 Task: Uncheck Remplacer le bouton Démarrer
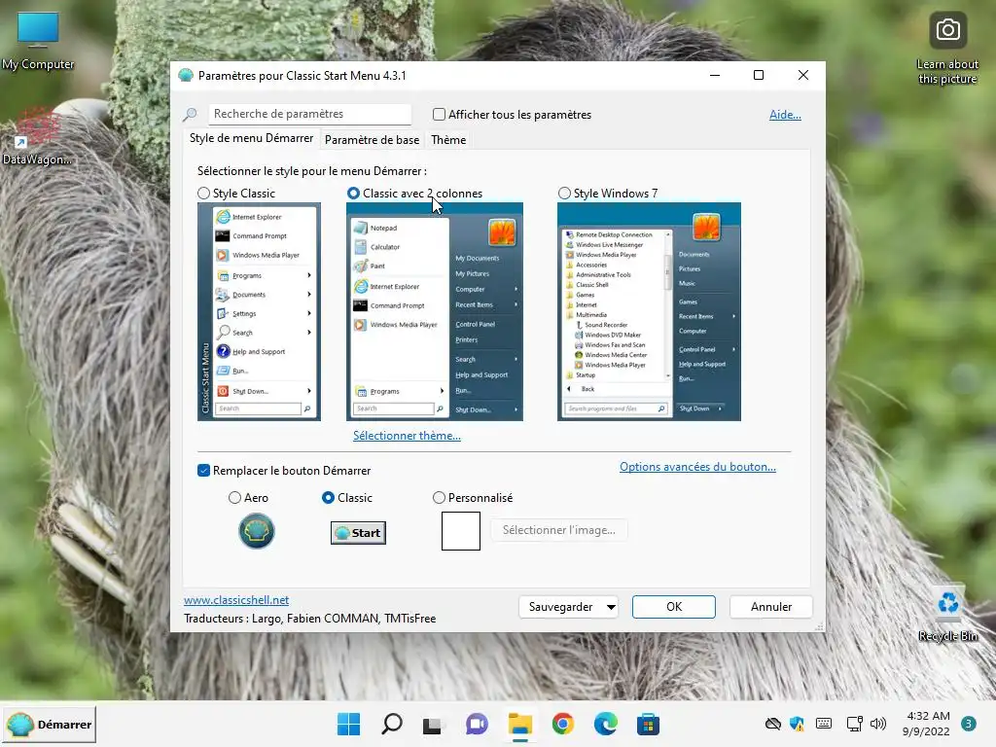(x=204, y=471)
